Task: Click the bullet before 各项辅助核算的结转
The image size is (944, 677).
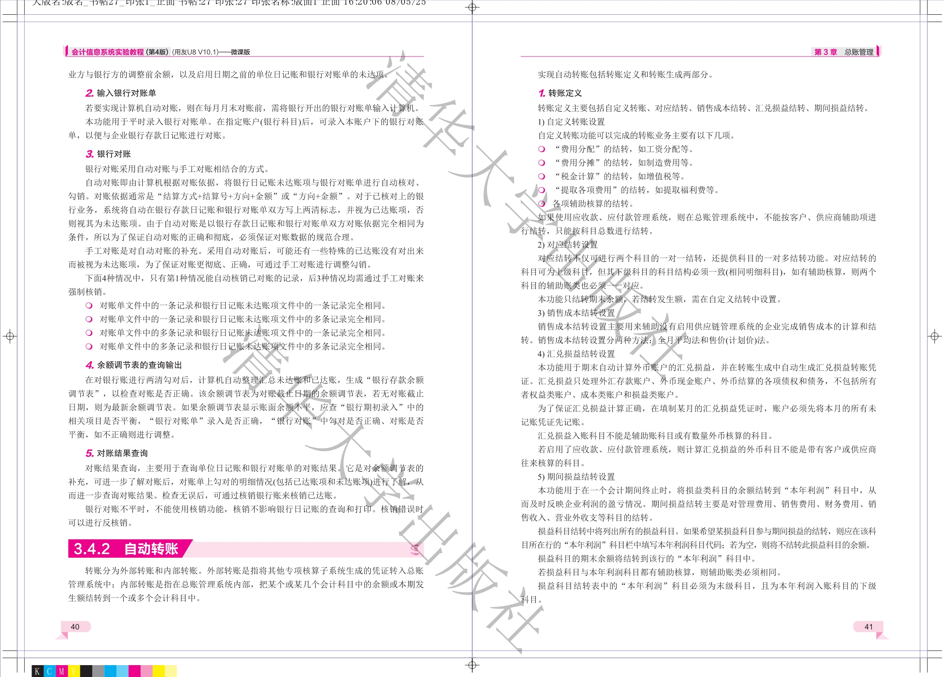Action: [541, 204]
